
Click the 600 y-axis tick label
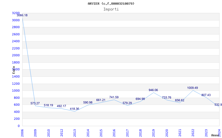point(17,105)
